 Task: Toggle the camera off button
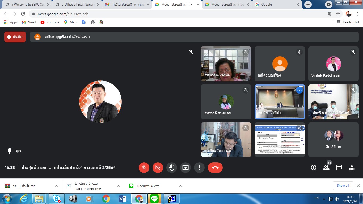point(158,168)
